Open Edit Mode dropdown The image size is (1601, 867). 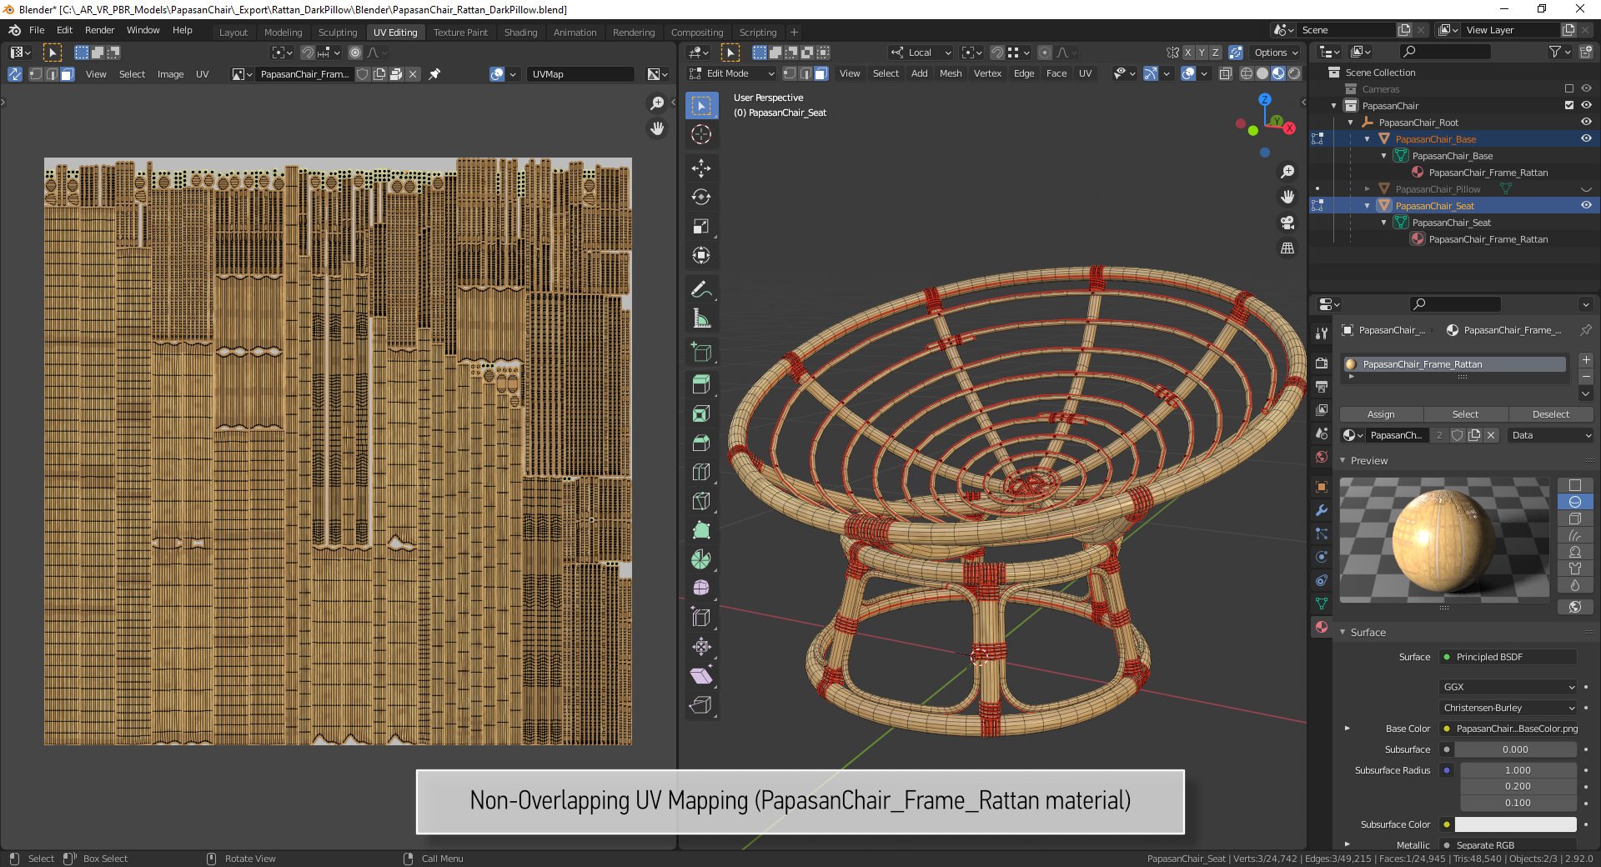click(731, 73)
